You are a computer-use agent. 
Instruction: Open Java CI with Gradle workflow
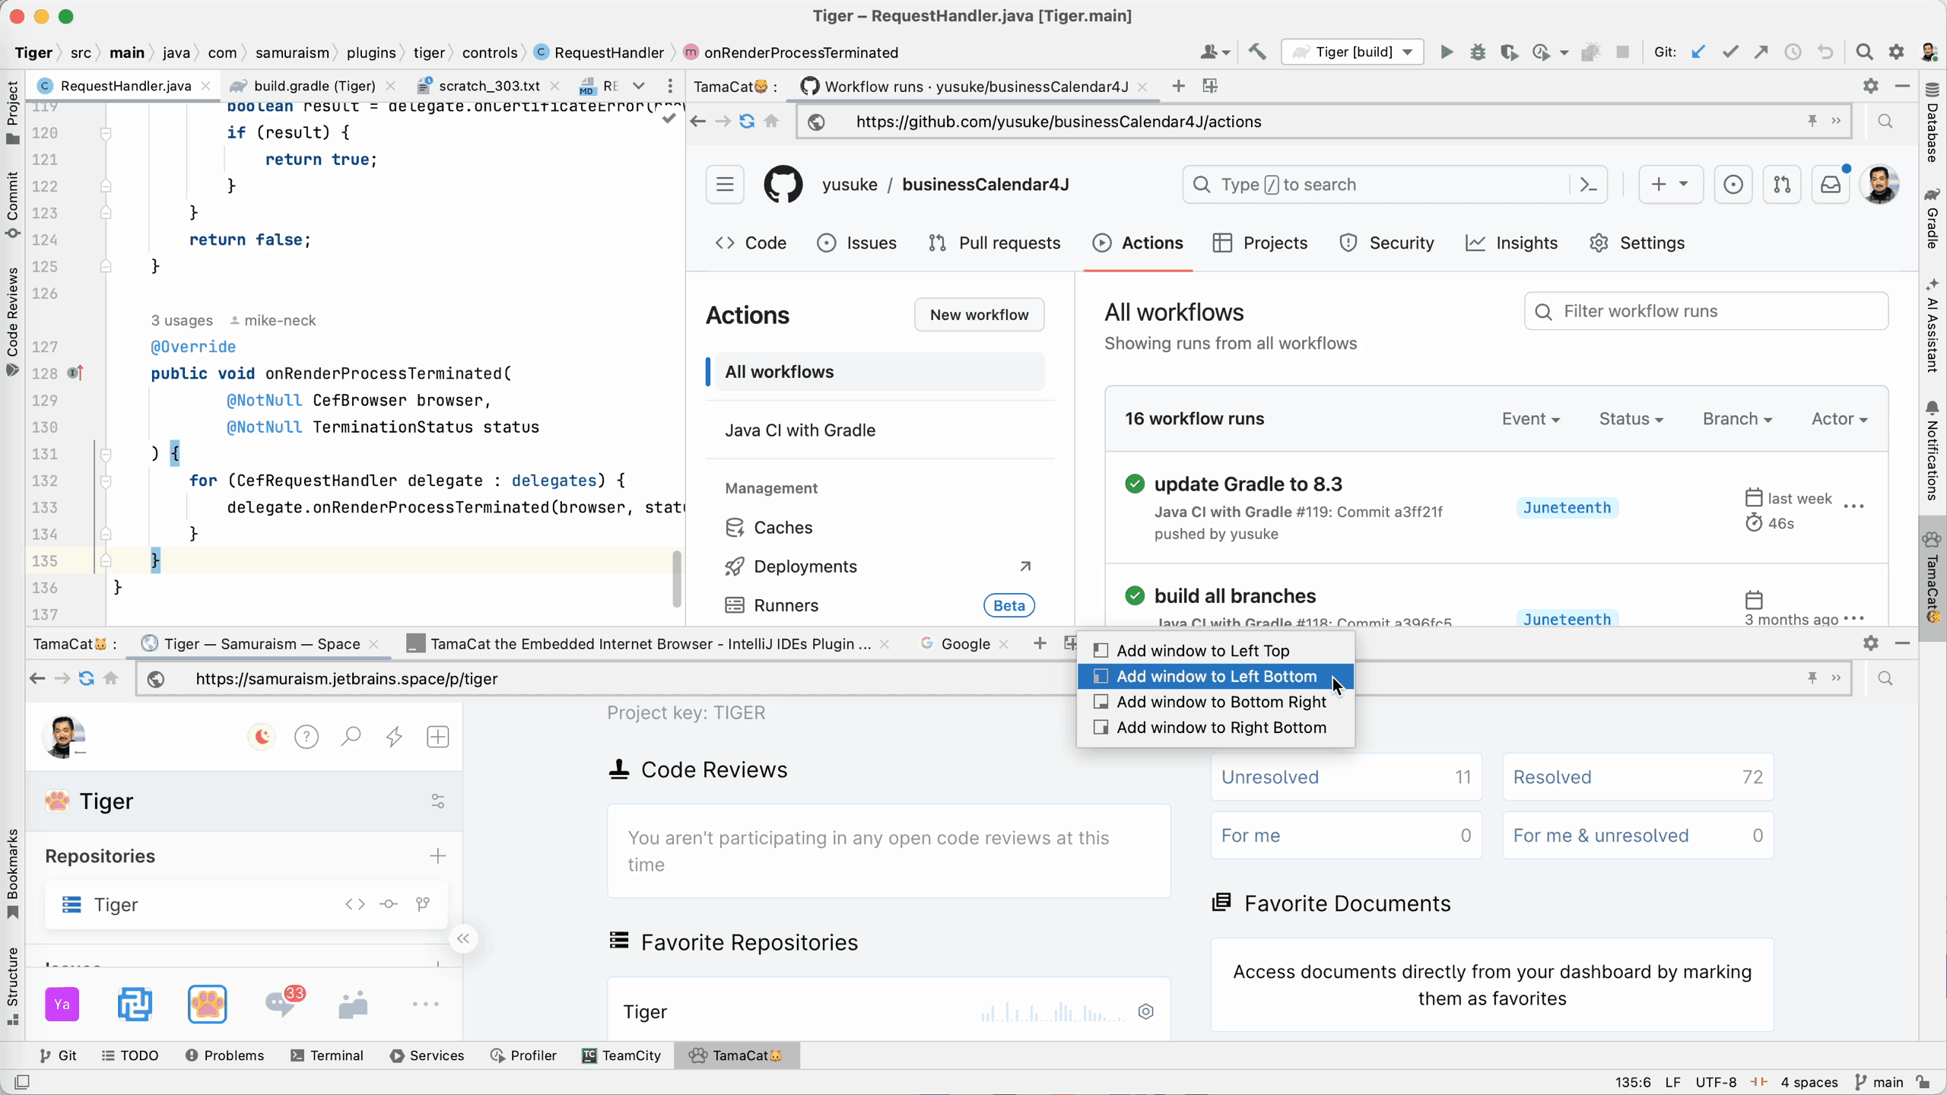tap(880, 430)
